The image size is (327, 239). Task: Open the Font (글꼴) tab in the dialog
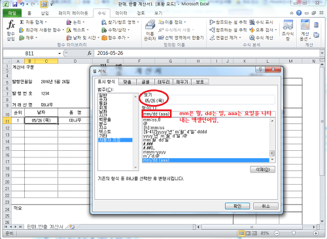click(145, 82)
